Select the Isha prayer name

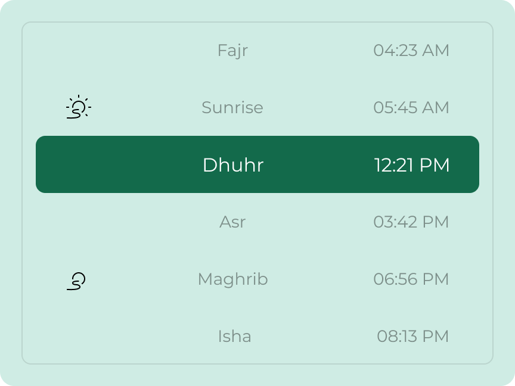[x=234, y=337]
